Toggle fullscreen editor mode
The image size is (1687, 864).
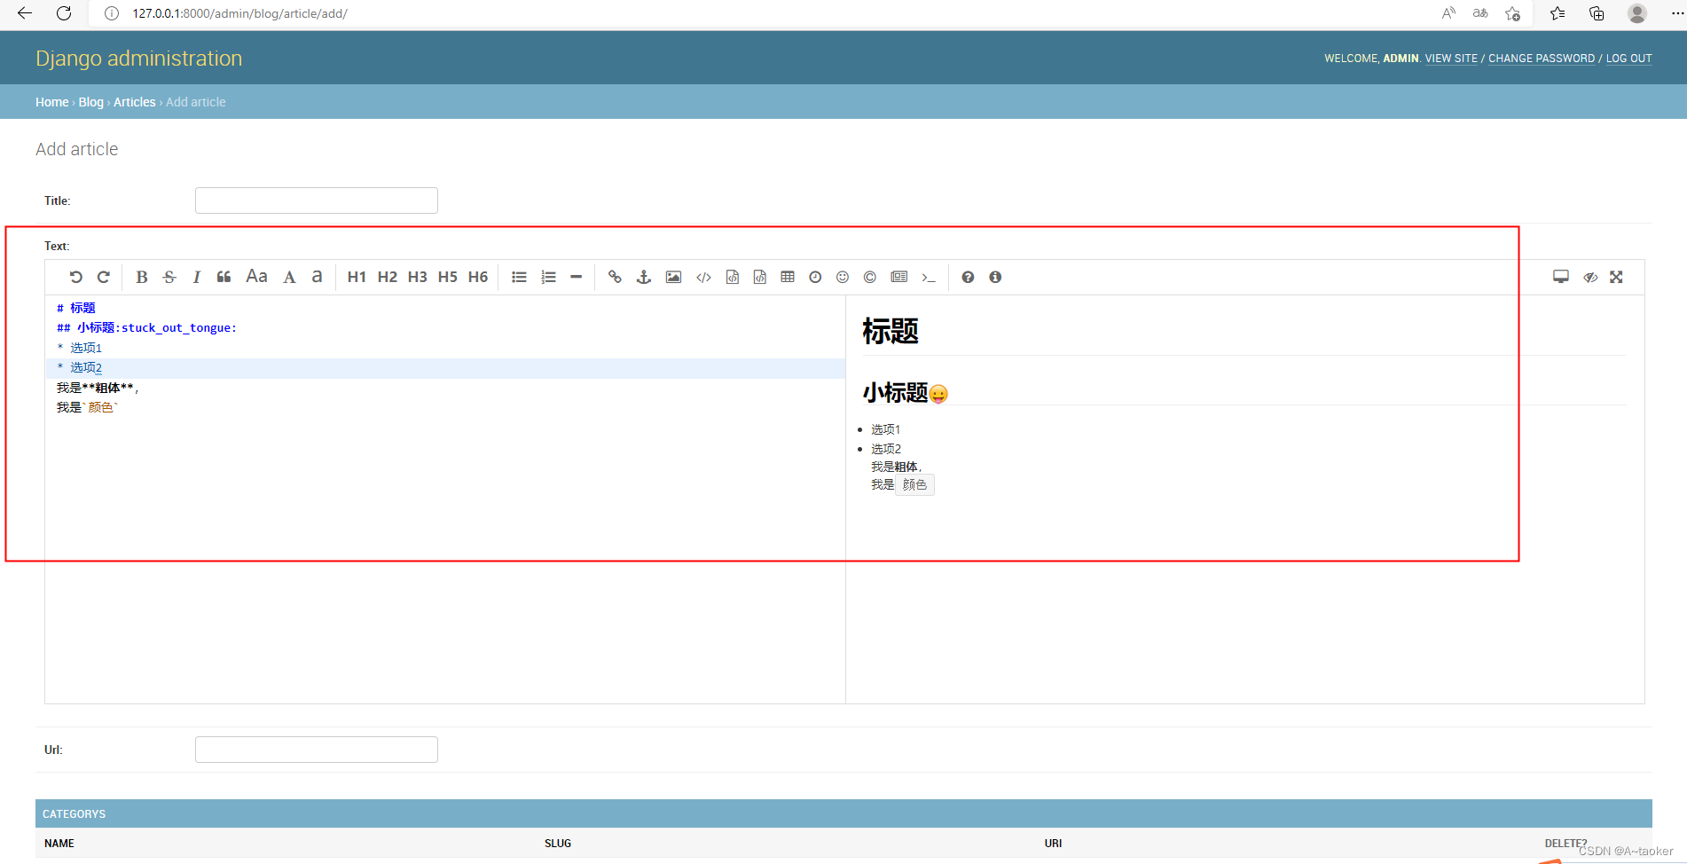tap(1617, 277)
